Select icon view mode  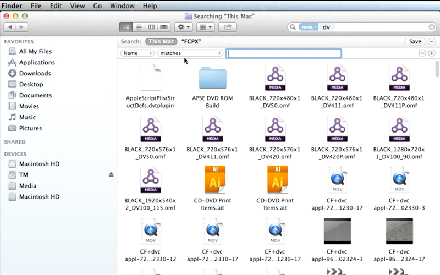click(x=126, y=27)
